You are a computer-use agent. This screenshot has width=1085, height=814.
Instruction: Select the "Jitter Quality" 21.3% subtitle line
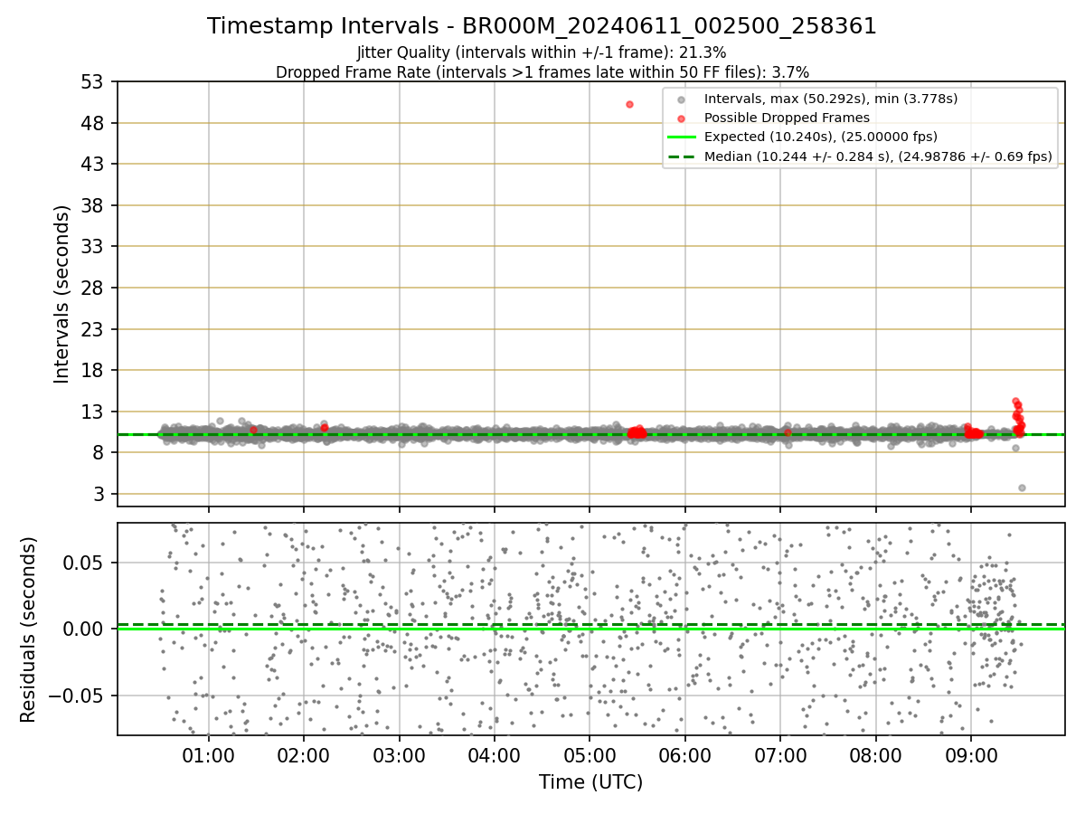pyautogui.click(x=542, y=52)
